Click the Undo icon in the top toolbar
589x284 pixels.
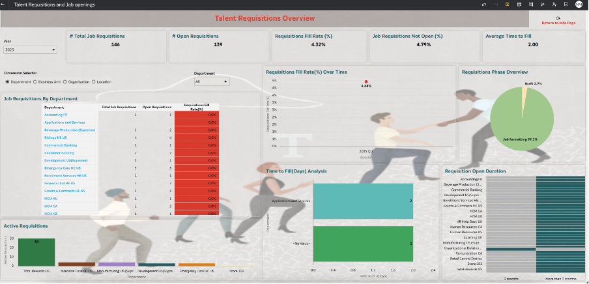coord(484,5)
